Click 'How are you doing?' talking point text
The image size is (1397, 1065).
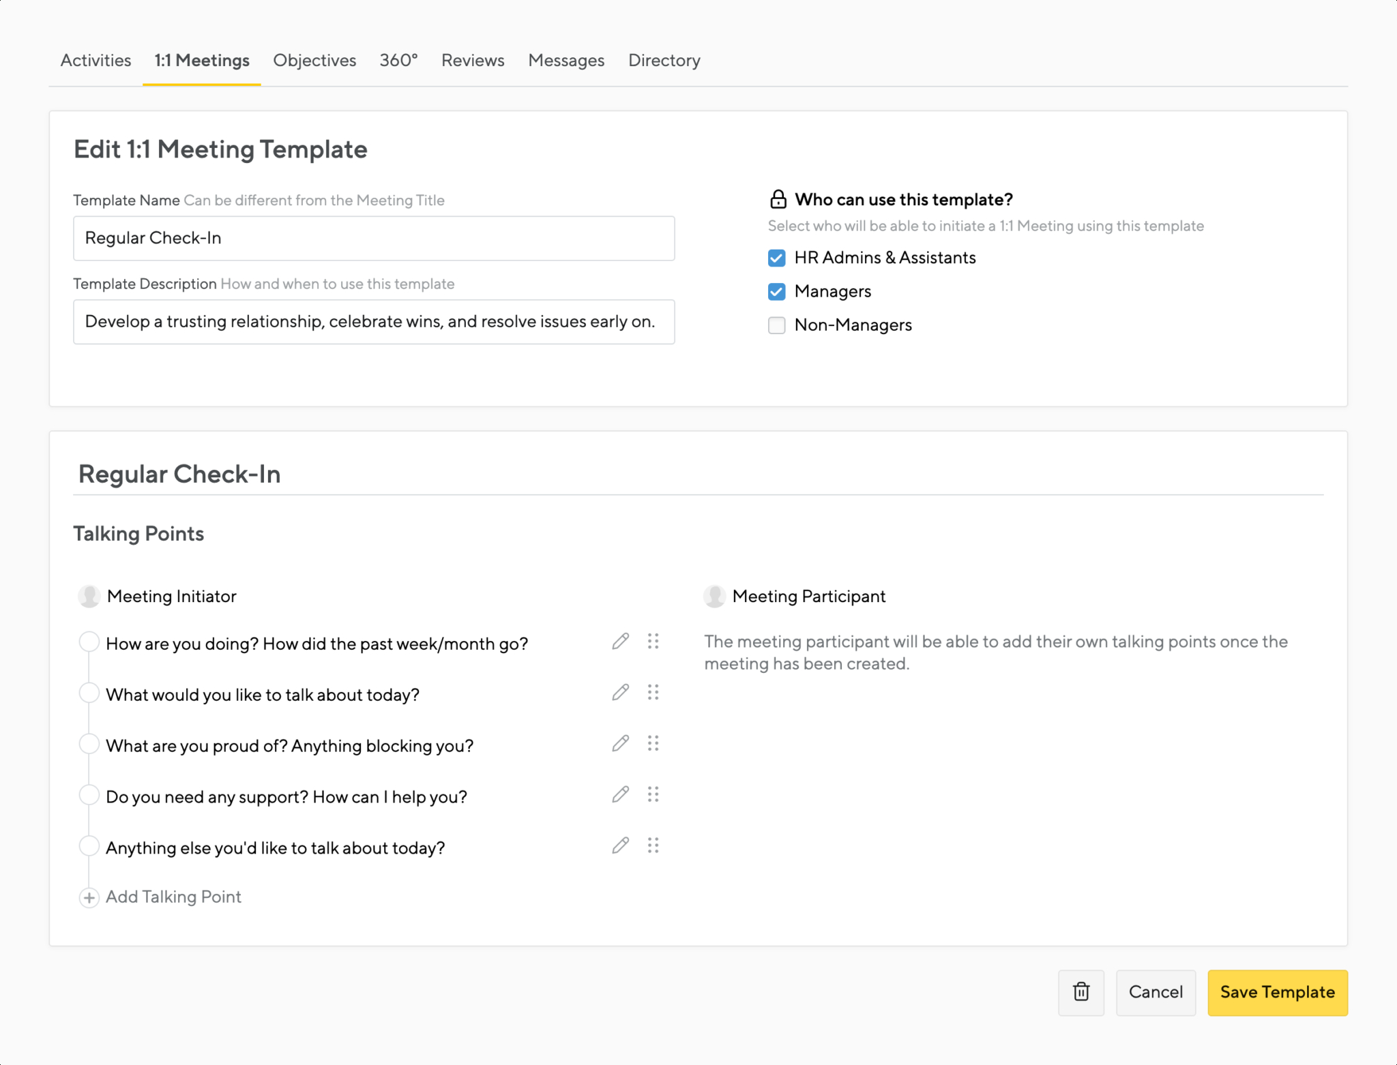(x=317, y=644)
